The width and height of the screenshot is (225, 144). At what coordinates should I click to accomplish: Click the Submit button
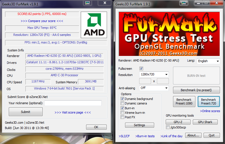point(25,112)
